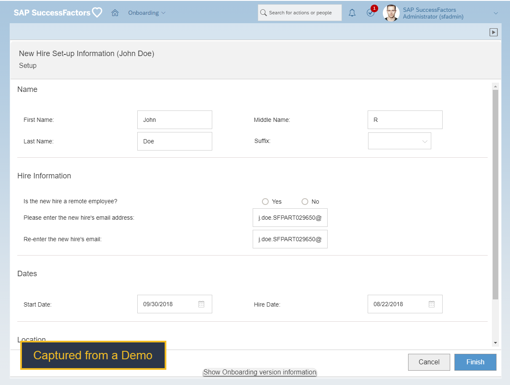Open the to-do checkmark with badge

[x=371, y=12]
